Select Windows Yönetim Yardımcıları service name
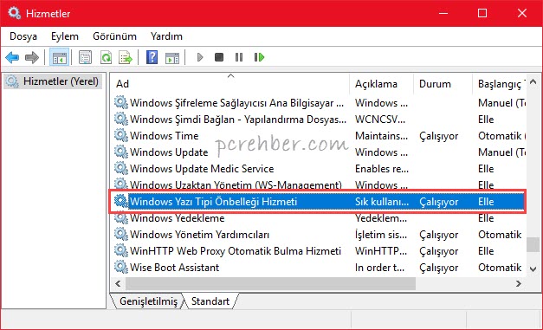The height and width of the screenshot is (330, 543). click(x=199, y=235)
